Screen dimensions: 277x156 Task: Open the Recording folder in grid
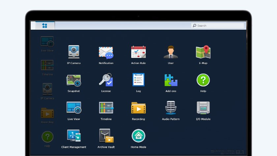tap(138, 108)
